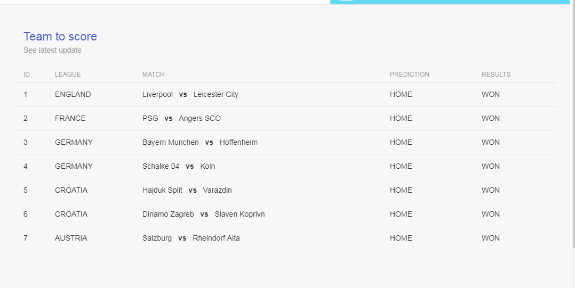The width and height of the screenshot is (575, 288).
Task: Select the Bayern Munchen vs Hoffenheim row
Action: (286, 142)
